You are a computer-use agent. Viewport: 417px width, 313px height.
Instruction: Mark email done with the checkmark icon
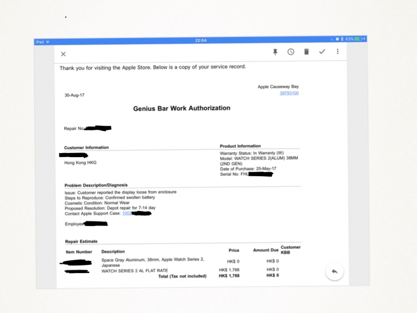(322, 52)
